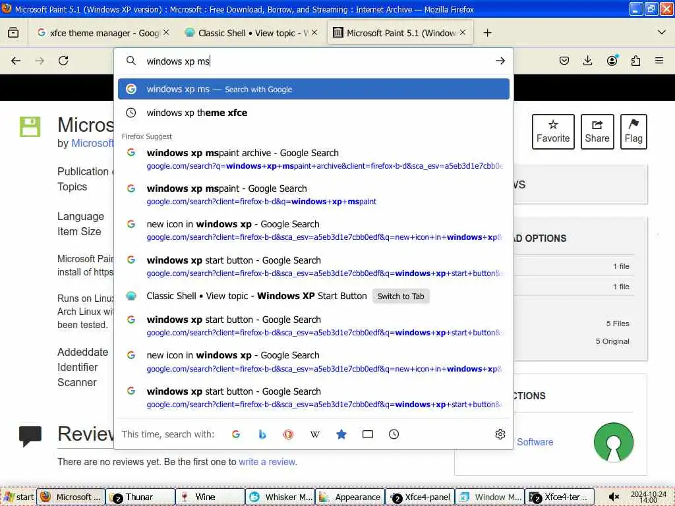Switch to Xfce4-terminal taskbar window
Image resolution: width=675 pixels, height=506 pixels.
tap(560, 497)
